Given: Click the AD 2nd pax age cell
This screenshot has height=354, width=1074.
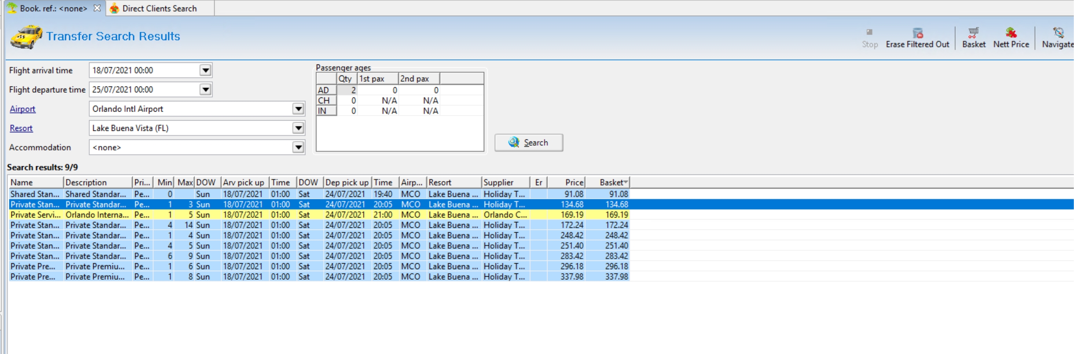Looking at the screenshot, I should (419, 90).
